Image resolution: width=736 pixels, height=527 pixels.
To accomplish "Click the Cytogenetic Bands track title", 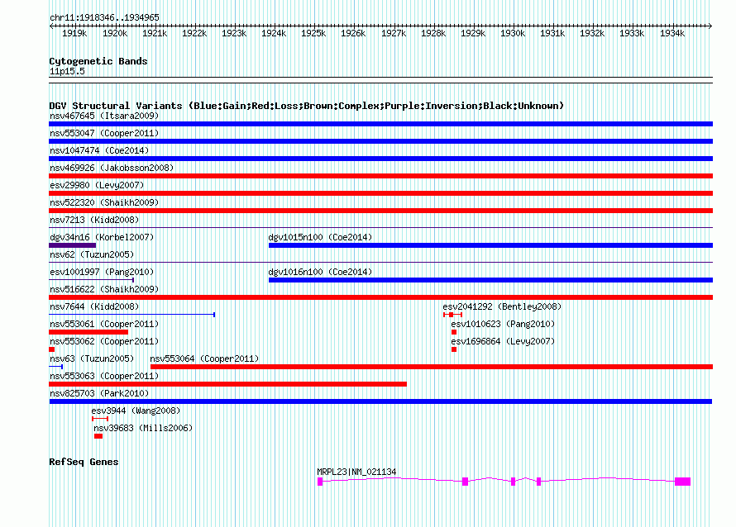I will pyautogui.click(x=98, y=61).
